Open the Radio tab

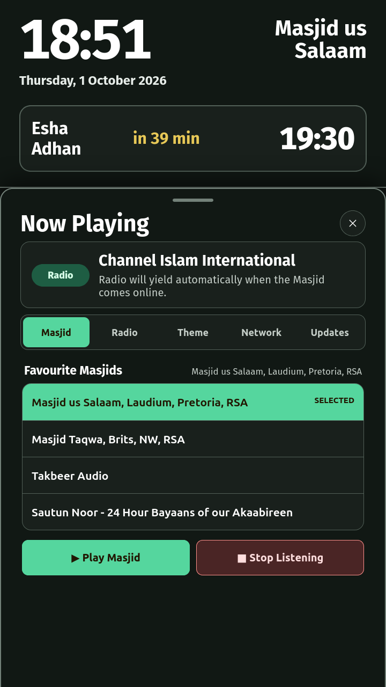click(124, 332)
